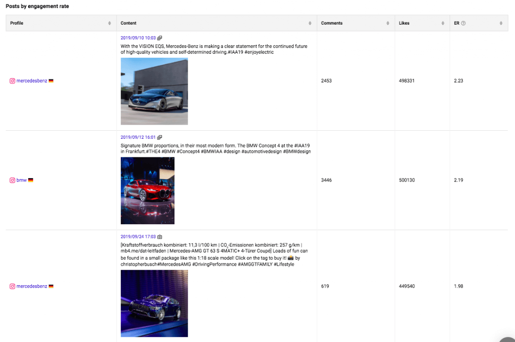515x342 pixels.
Task: Click Instagram icon beside first mercedesbenz row
Action: coord(12,81)
